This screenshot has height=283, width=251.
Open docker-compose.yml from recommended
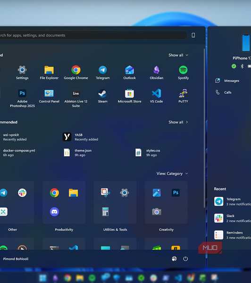19,153
